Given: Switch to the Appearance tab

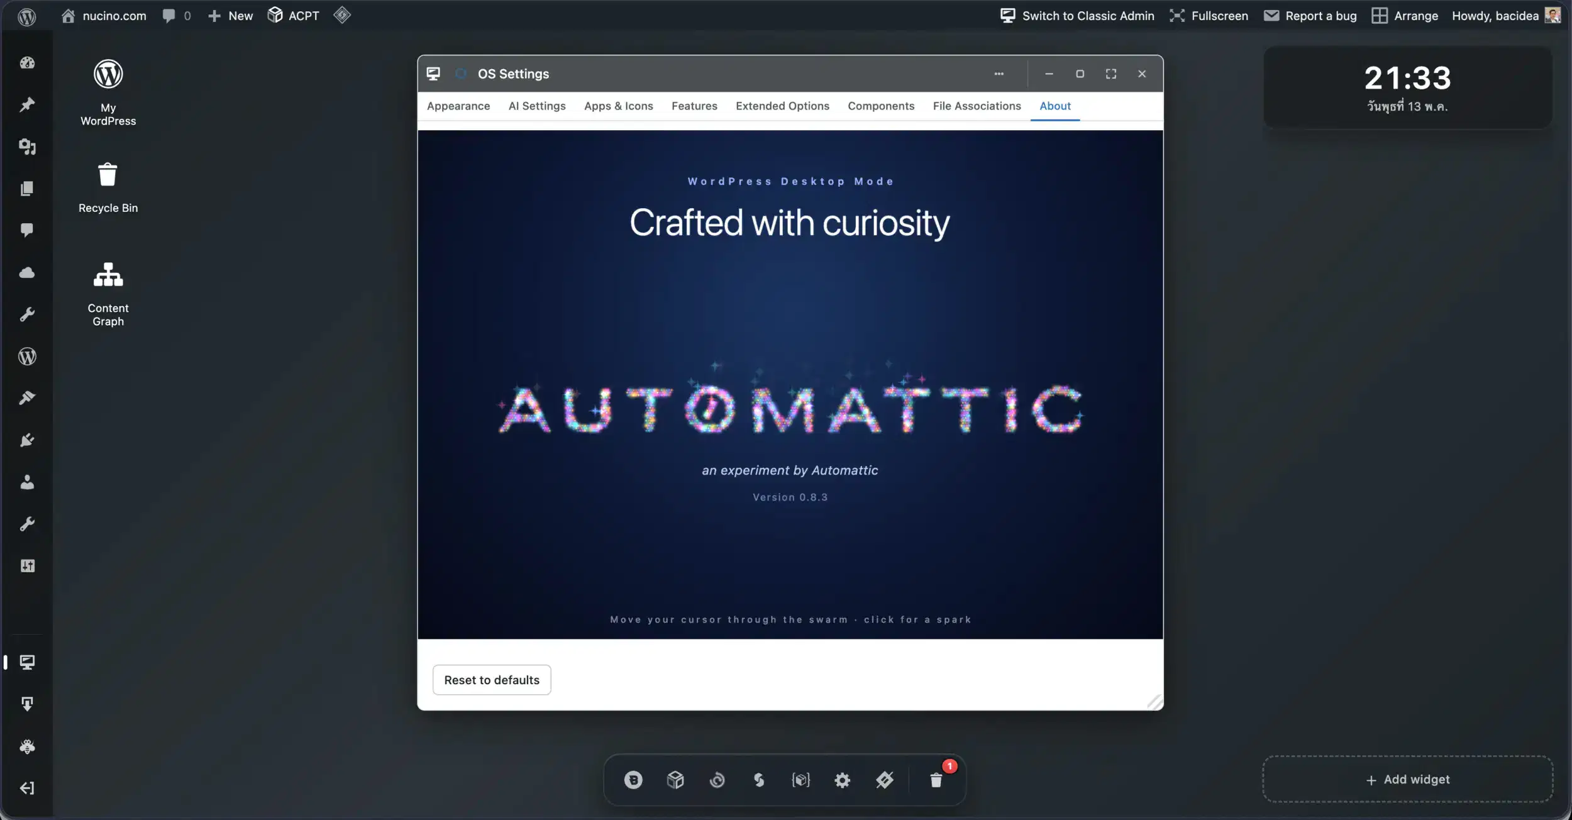Looking at the screenshot, I should pyautogui.click(x=458, y=106).
